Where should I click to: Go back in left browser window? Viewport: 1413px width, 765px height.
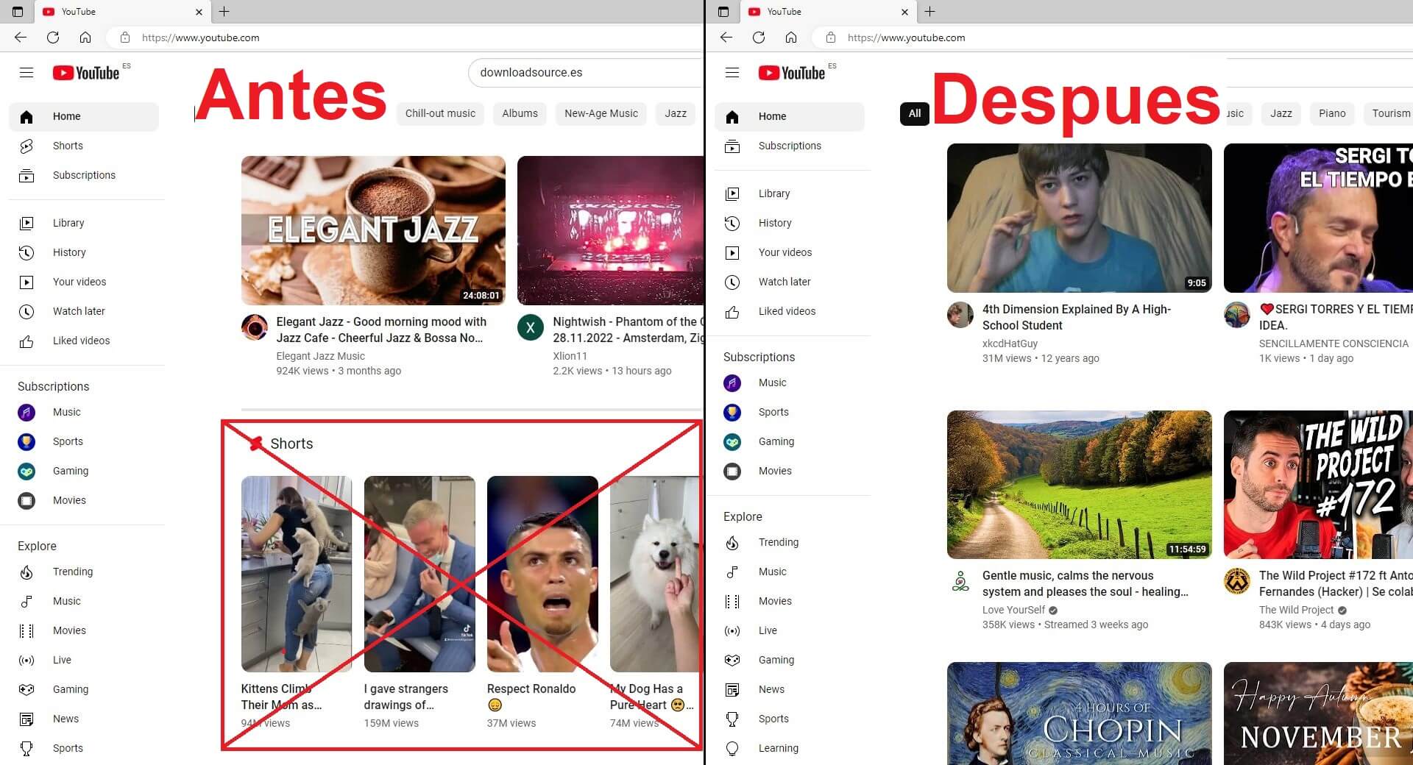click(21, 38)
